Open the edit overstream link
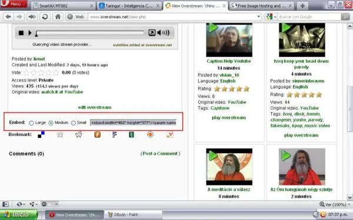This screenshot has height=220, width=353. pyautogui.click(x=95, y=107)
